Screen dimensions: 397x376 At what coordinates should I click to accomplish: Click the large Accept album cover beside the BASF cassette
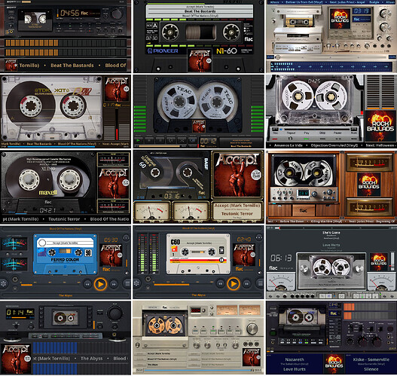click(x=237, y=175)
